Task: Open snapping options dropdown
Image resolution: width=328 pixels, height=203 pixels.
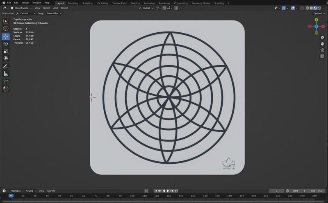Action: (x=170, y=8)
